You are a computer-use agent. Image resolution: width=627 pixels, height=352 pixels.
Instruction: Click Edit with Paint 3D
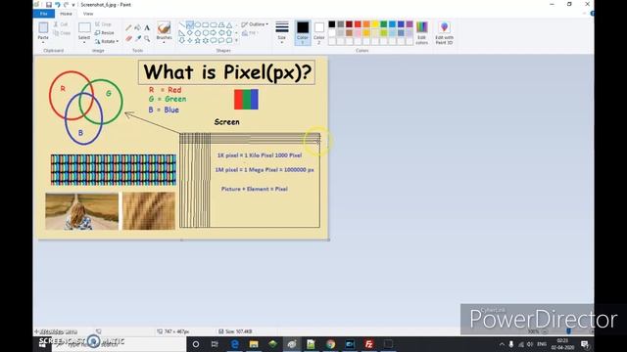tap(444, 32)
